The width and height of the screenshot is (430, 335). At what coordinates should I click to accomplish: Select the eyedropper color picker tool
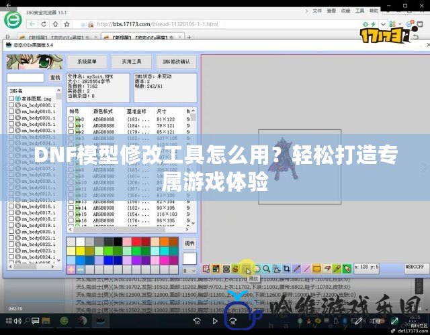[337, 269]
